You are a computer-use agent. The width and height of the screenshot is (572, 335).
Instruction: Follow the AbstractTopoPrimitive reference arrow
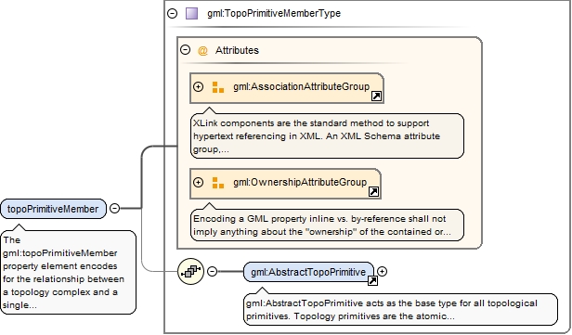tap(372, 280)
